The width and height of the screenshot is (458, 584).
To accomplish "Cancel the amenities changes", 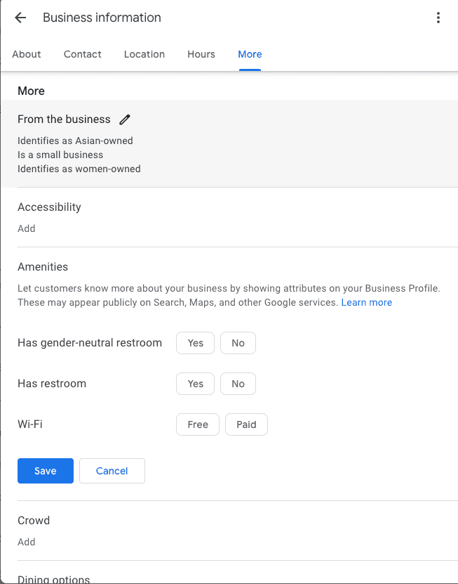I will coord(112,471).
